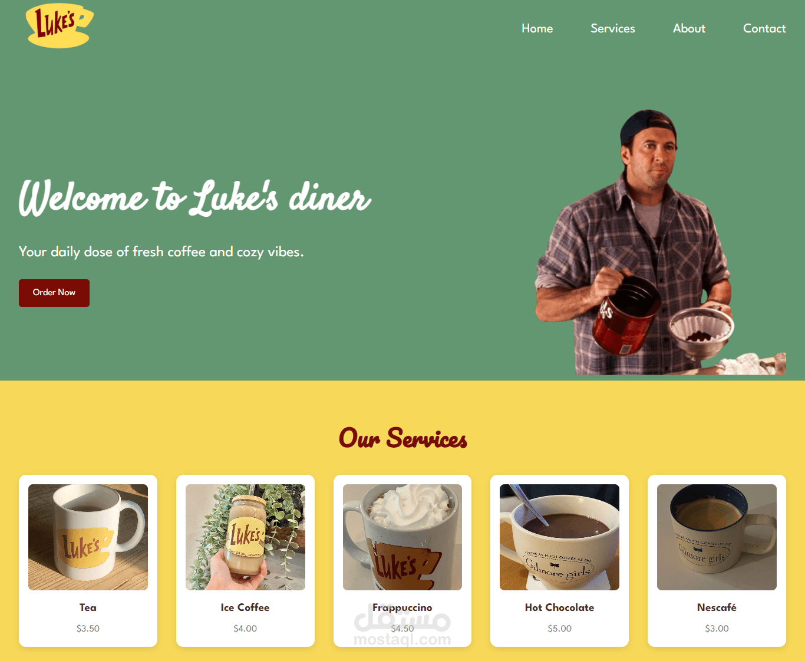The height and width of the screenshot is (661, 805).
Task: Open the Nescafé mug image
Action: coord(717,537)
